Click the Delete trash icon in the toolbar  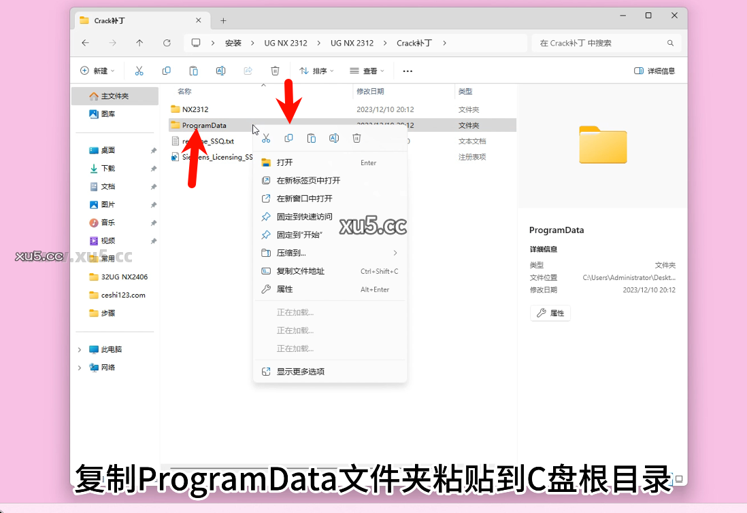tap(275, 70)
